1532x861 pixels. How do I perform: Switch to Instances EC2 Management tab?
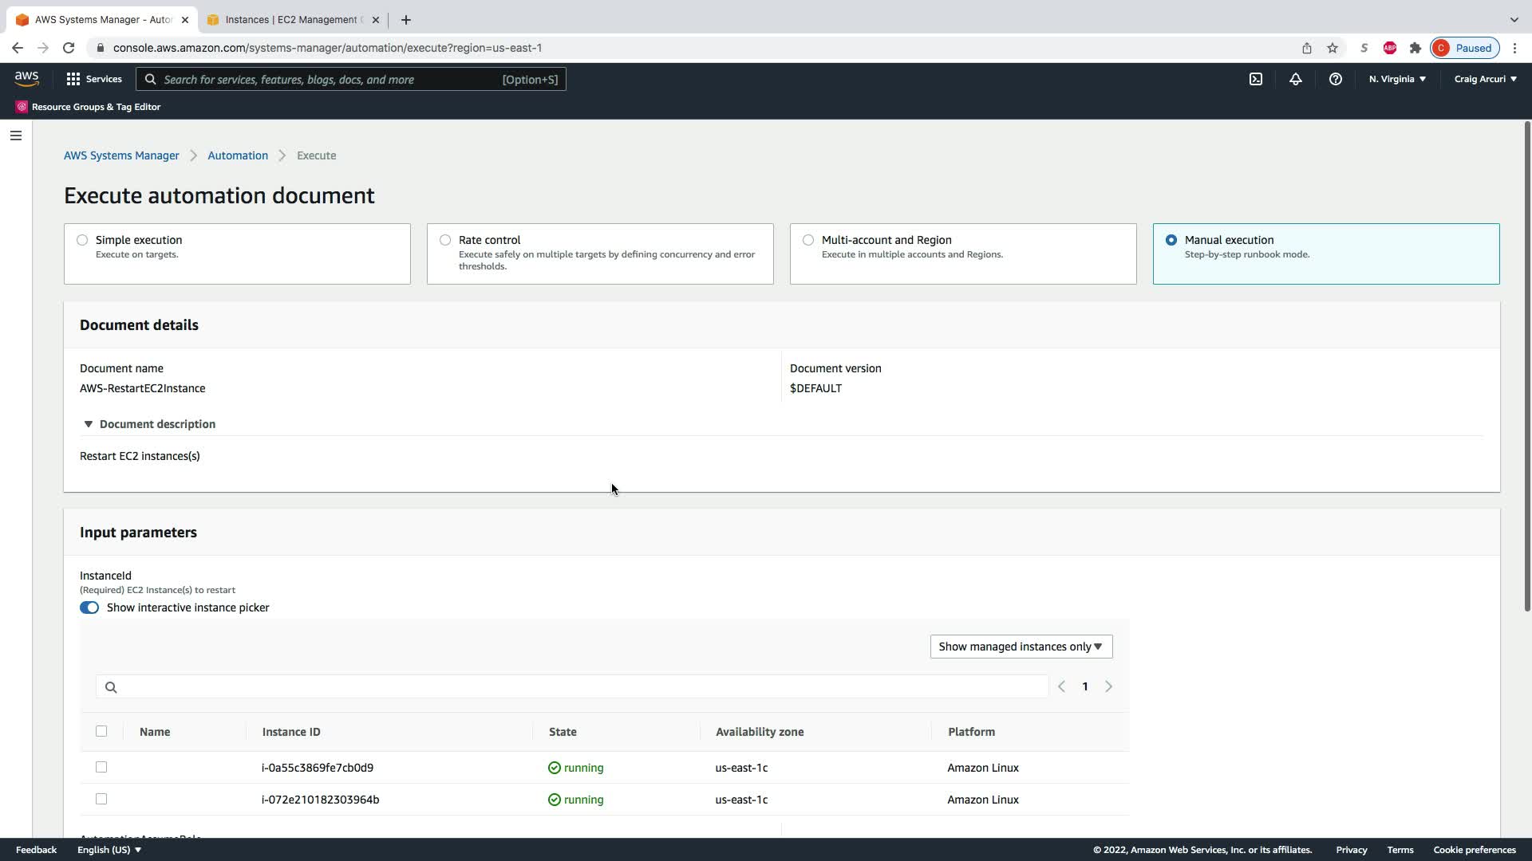pyautogui.click(x=292, y=20)
